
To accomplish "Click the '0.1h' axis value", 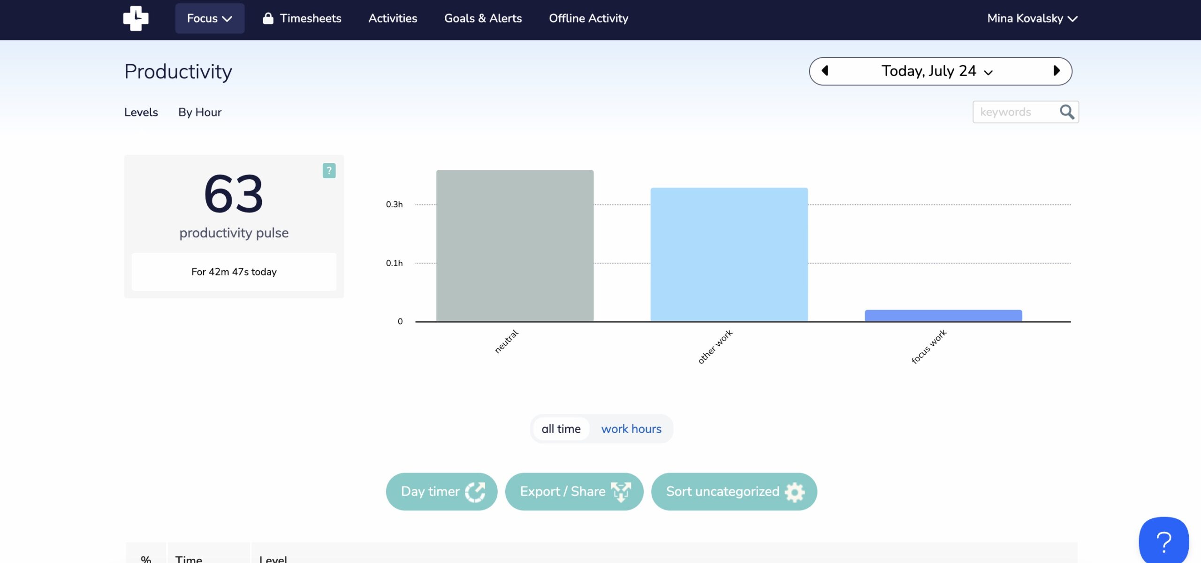I will [394, 263].
